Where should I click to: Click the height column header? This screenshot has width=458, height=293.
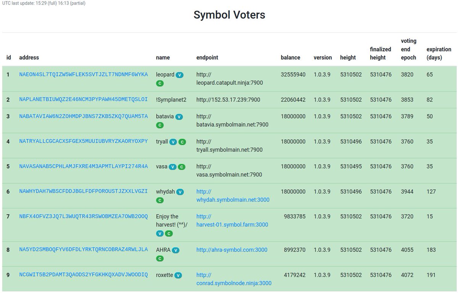[348, 58]
